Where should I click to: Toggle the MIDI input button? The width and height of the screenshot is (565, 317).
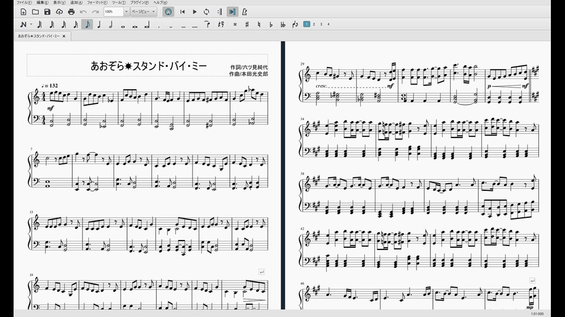(168, 12)
